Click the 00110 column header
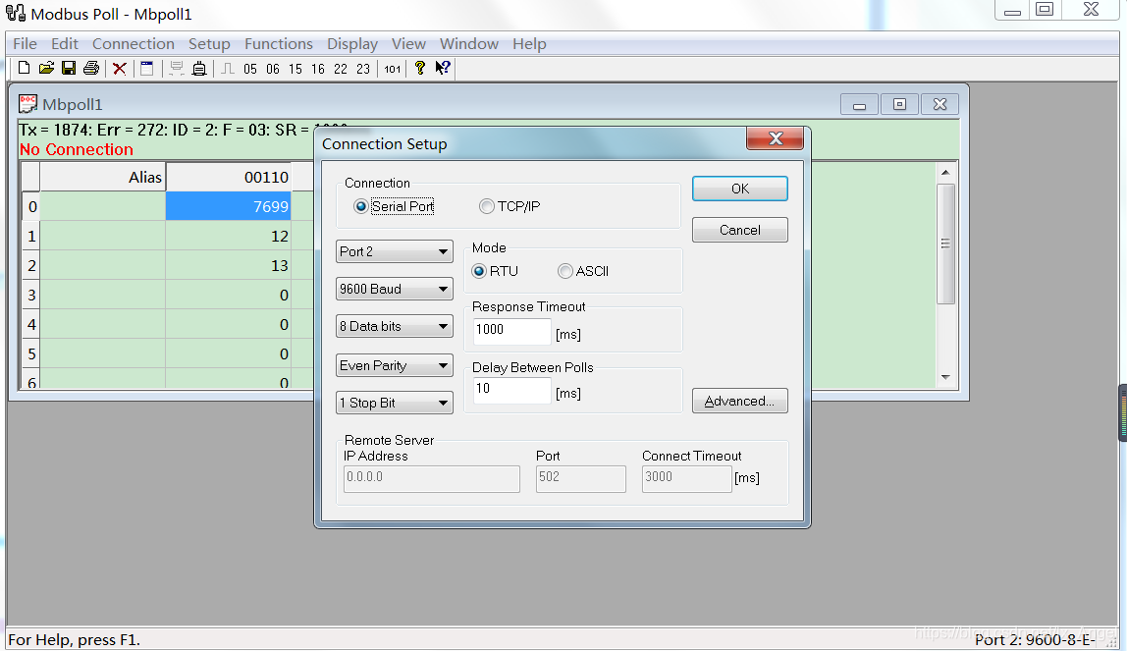1127x651 pixels. tap(229, 177)
